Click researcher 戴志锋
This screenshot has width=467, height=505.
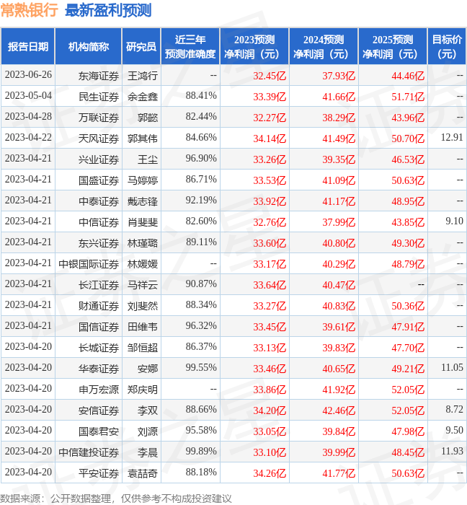[x=143, y=201]
